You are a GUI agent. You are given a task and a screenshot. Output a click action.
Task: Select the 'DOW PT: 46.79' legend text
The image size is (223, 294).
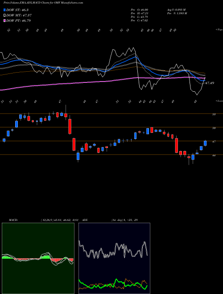[18, 20]
